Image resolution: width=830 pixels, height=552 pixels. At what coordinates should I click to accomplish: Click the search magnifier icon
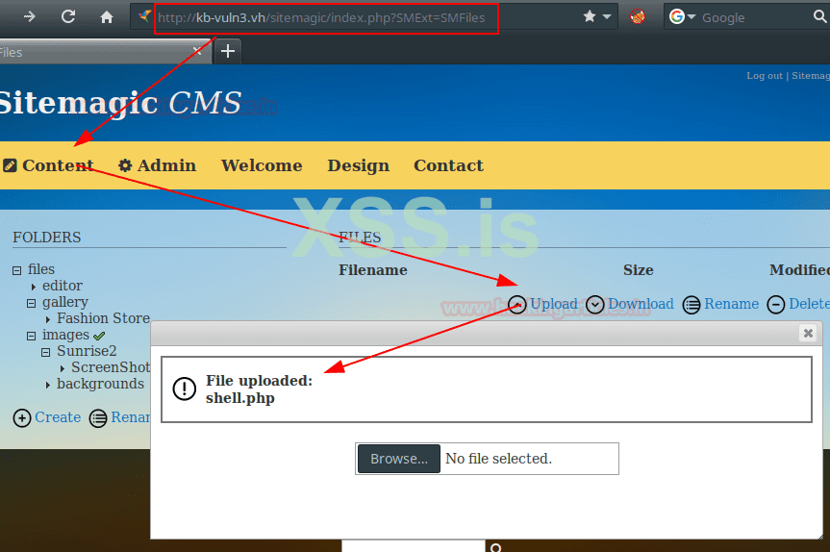820,17
